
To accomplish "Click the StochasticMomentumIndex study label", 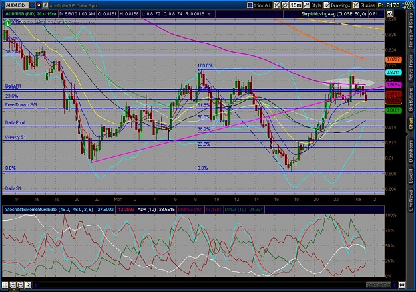I will click(x=49, y=210).
